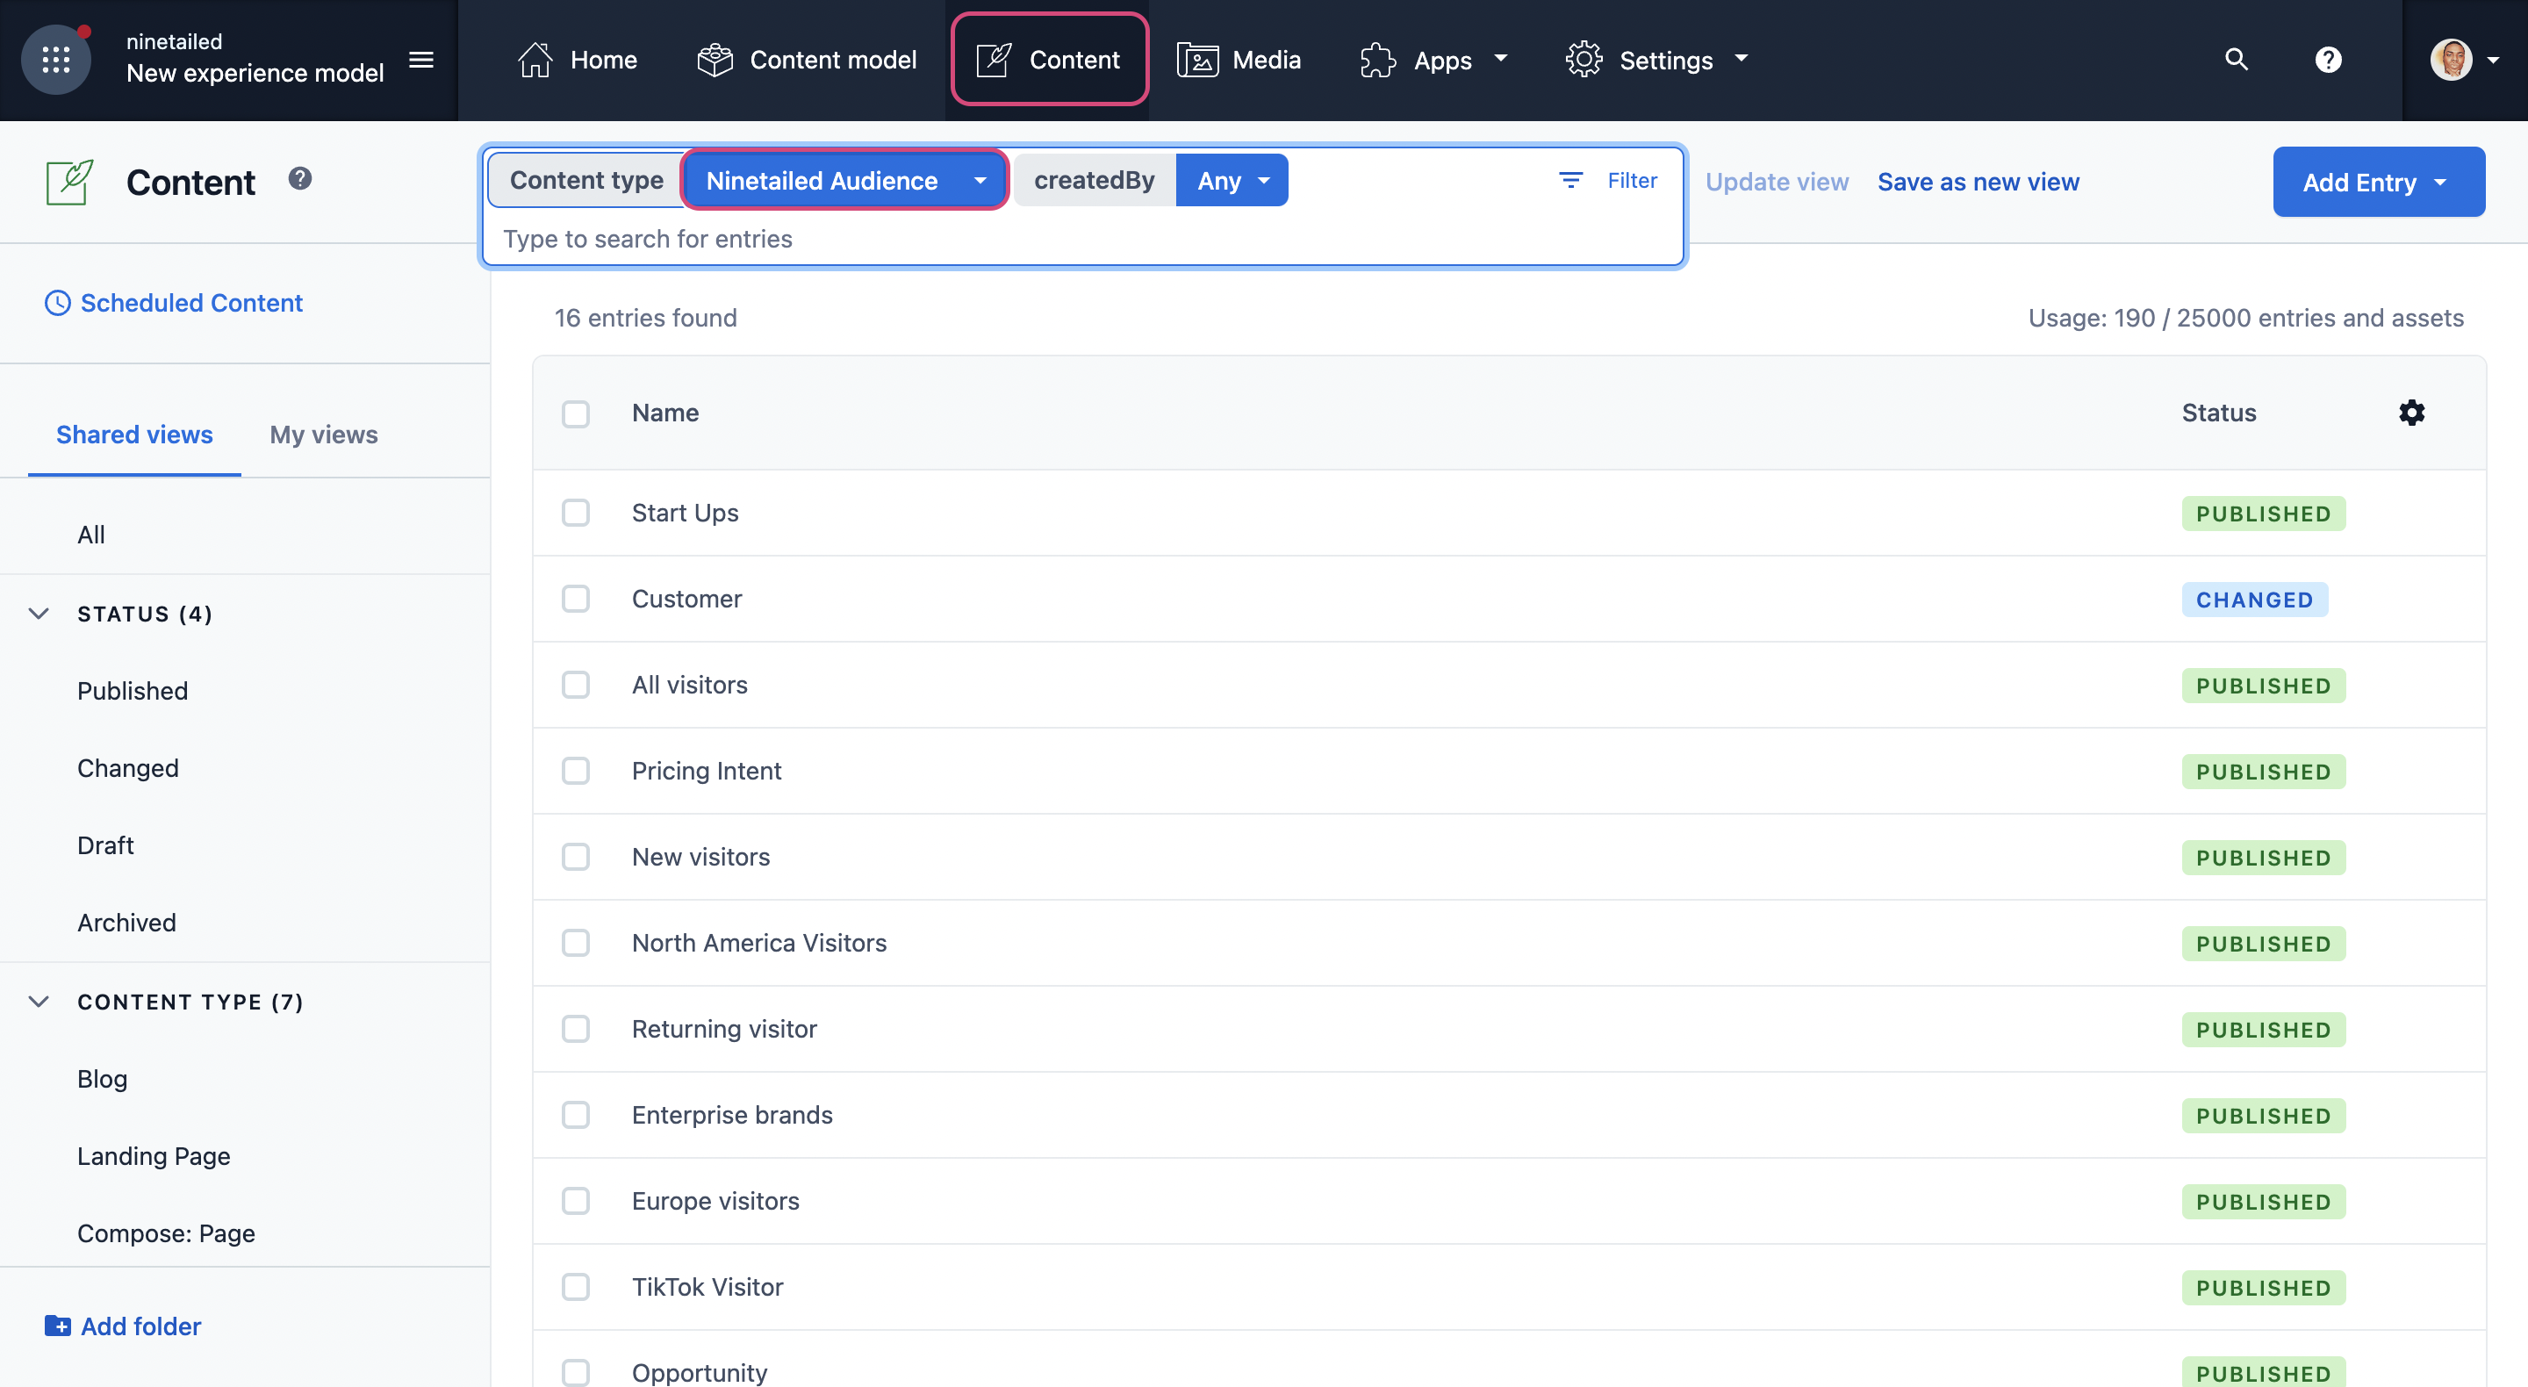Open the Opportunity entry
The height and width of the screenshot is (1387, 2528).
tap(700, 1371)
